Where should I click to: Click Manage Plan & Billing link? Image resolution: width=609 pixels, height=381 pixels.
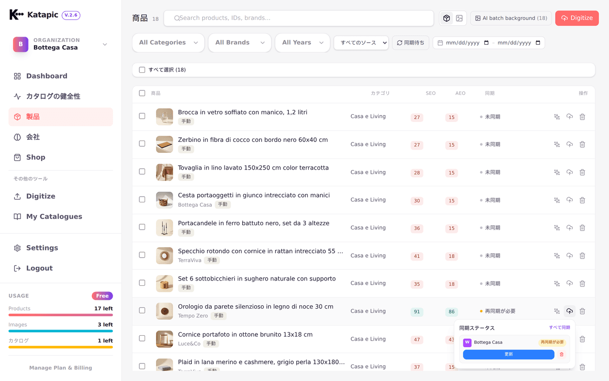60,368
